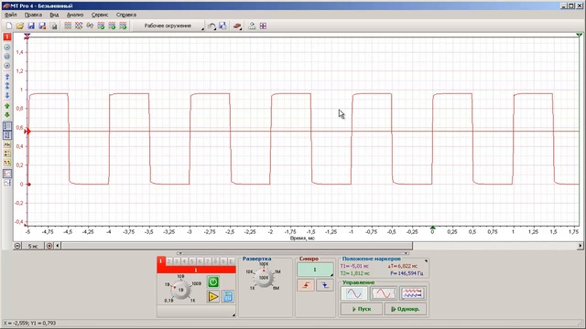The width and height of the screenshot is (586, 329).
Task: Select channel tab 2 in the bottom panel
Action: [x=168, y=261]
